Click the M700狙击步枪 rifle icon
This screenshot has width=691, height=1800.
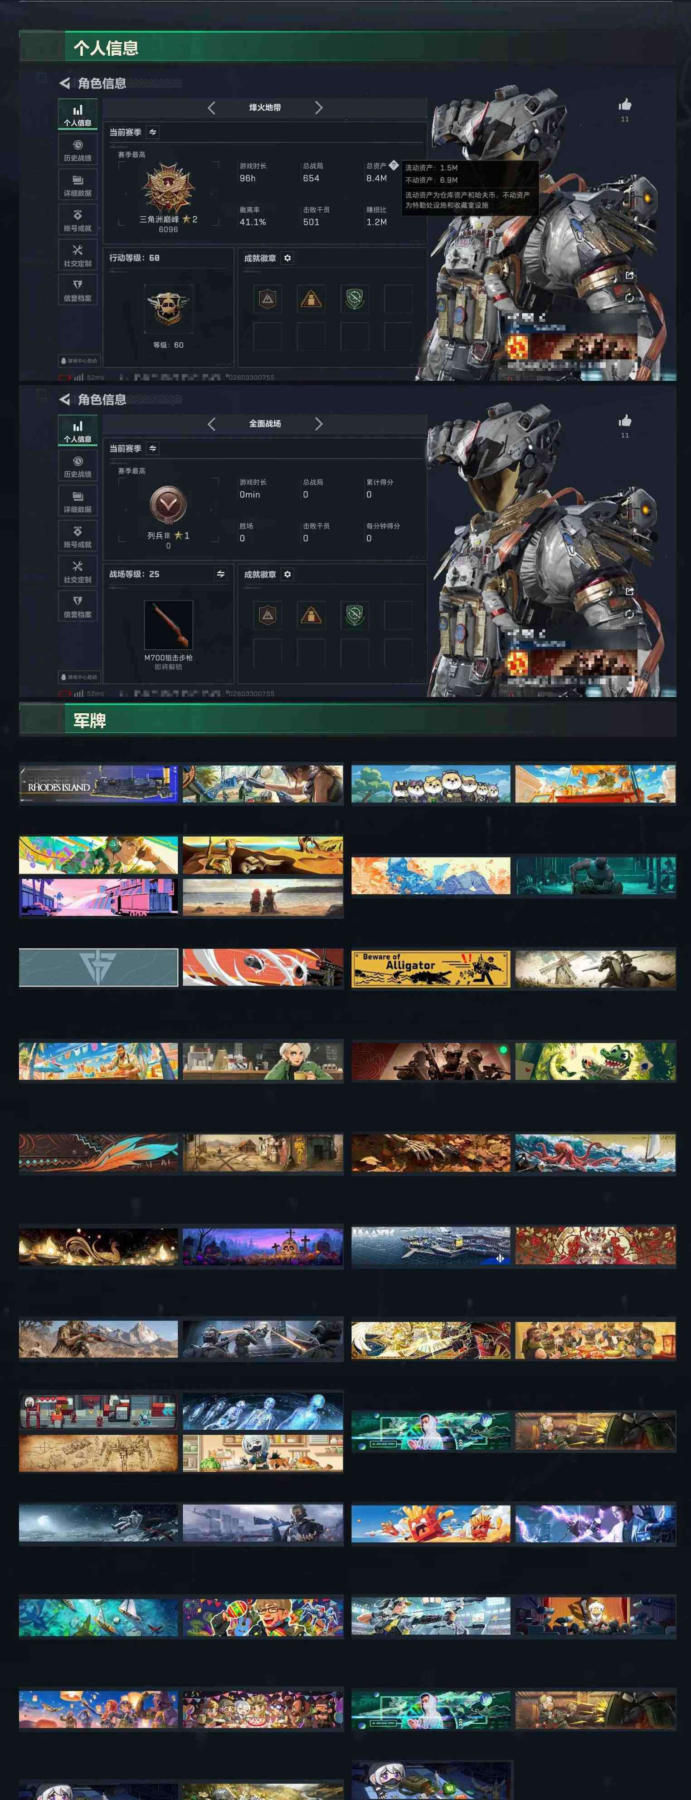(168, 625)
